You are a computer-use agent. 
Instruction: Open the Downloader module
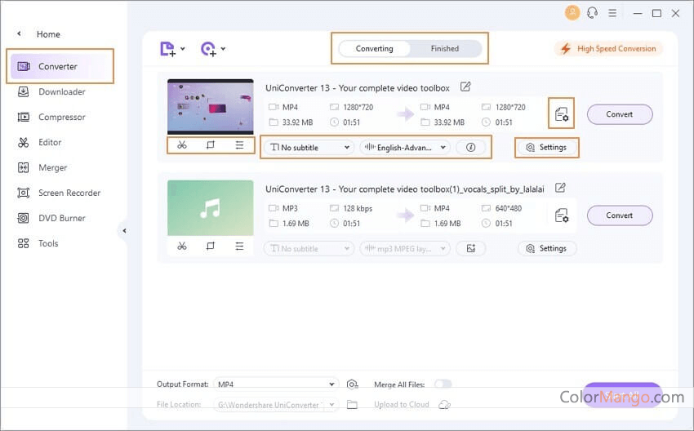pyautogui.click(x=61, y=91)
